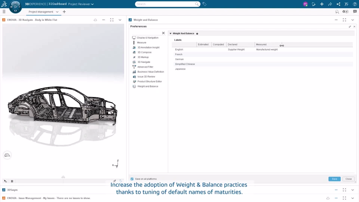Pause the 3D viewer playback
This screenshot has width=359, height=202.
(12, 181)
